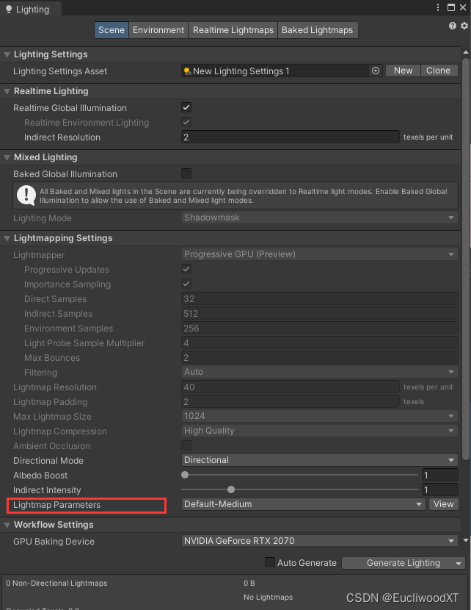Screen dimensions: 471x610
Task: Click the scrollbar down arrow
Action: pos(466,540)
